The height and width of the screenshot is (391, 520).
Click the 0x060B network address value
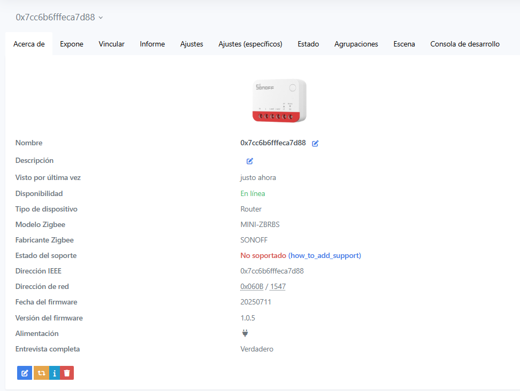pos(252,287)
